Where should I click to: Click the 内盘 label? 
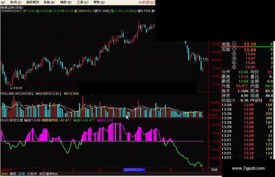(x=255, y=86)
